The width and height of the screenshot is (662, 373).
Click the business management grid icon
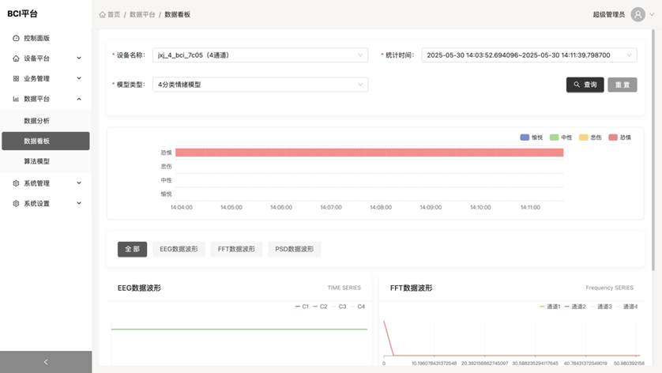pos(17,79)
